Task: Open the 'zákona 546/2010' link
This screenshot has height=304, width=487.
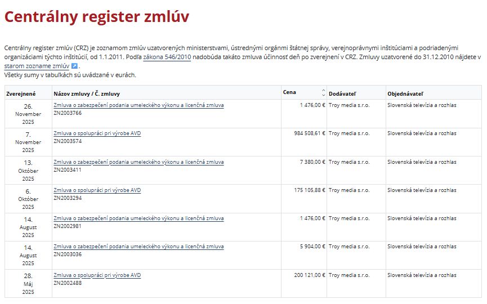Action: pos(167,57)
